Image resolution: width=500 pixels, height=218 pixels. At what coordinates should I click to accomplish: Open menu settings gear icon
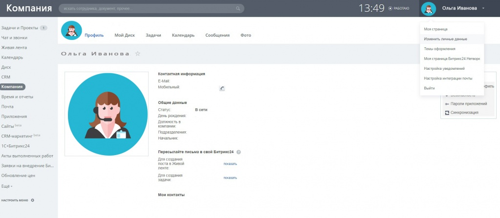[32, 200]
